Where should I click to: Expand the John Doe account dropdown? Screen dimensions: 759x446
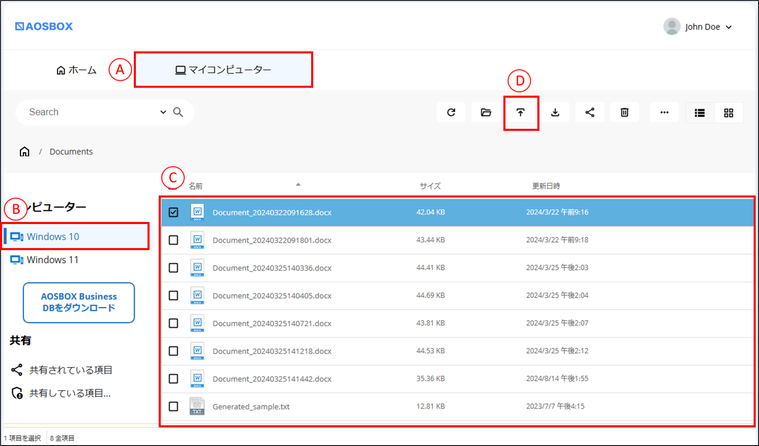pyautogui.click(x=729, y=27)
